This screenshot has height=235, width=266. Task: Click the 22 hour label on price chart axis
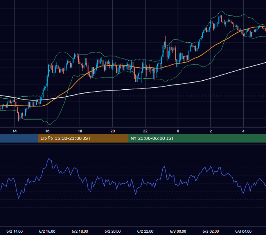pyautogui.click(x=145, y=131)
